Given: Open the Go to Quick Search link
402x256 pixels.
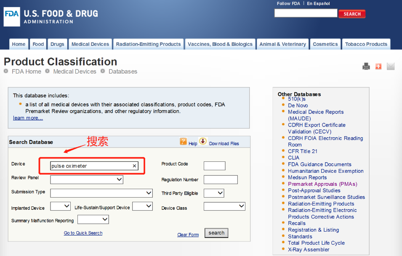Looking at the screenshot, I should [83, 233].
